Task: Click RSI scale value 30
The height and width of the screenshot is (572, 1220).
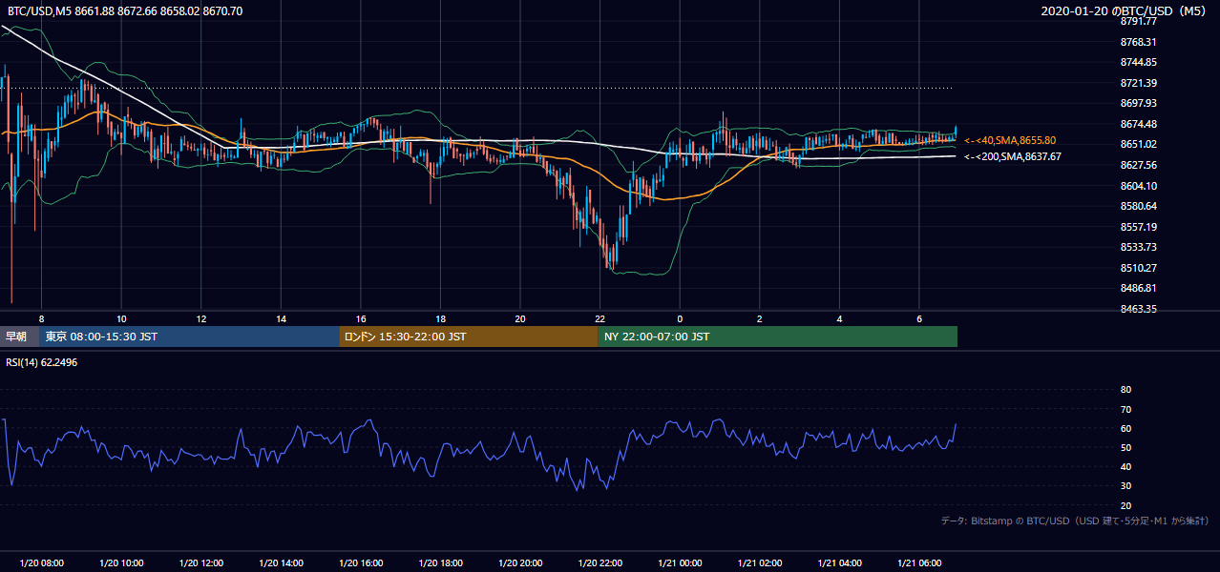Action: [x=1125, y=486]
